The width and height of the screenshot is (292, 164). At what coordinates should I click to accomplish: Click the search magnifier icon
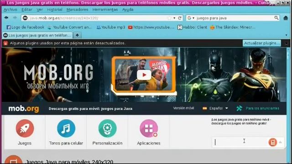point(276,18)
